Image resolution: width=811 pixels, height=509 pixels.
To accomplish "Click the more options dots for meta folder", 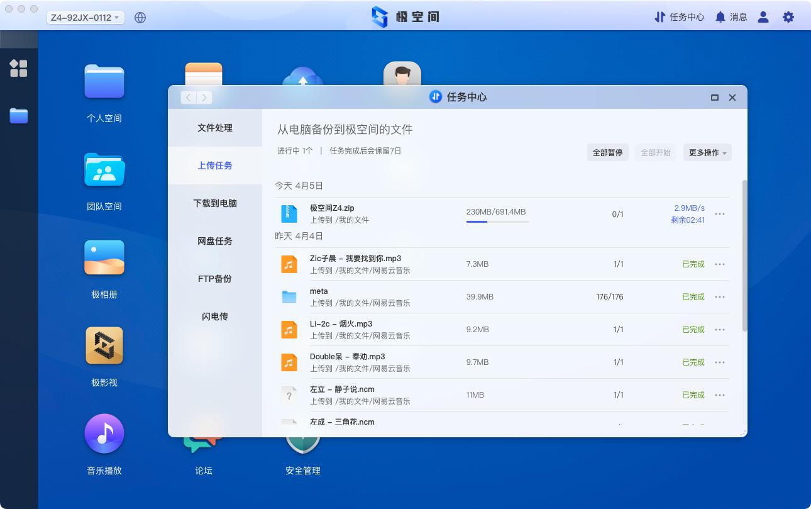I will pyautogui.click(x=719, y=296).
